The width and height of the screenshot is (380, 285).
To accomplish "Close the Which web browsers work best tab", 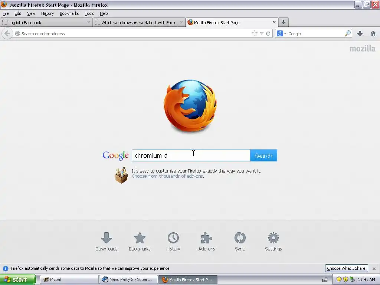I will pos(181,22).
